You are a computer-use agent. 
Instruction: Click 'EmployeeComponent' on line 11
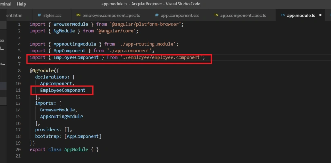coord(63,90)
